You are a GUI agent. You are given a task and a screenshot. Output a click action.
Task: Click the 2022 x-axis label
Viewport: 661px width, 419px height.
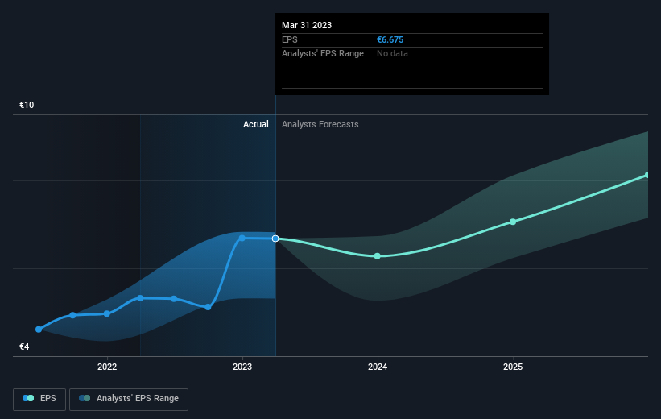click(x=107, y=367)
